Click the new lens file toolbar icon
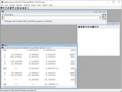 [6, 8]
